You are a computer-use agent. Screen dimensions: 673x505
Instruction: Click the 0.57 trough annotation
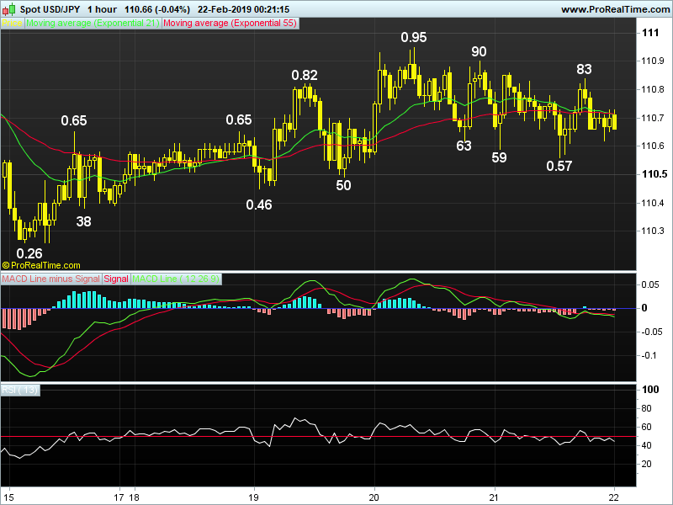(559, 166)
